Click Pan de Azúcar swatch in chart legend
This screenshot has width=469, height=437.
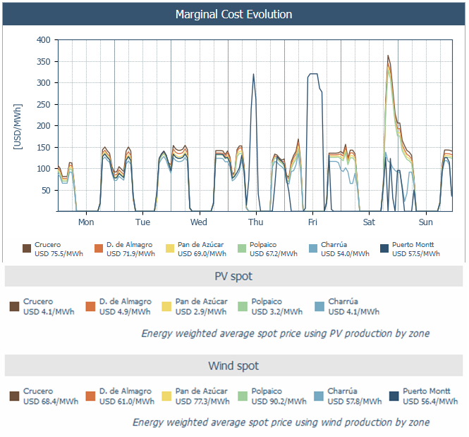coord(169,248)
